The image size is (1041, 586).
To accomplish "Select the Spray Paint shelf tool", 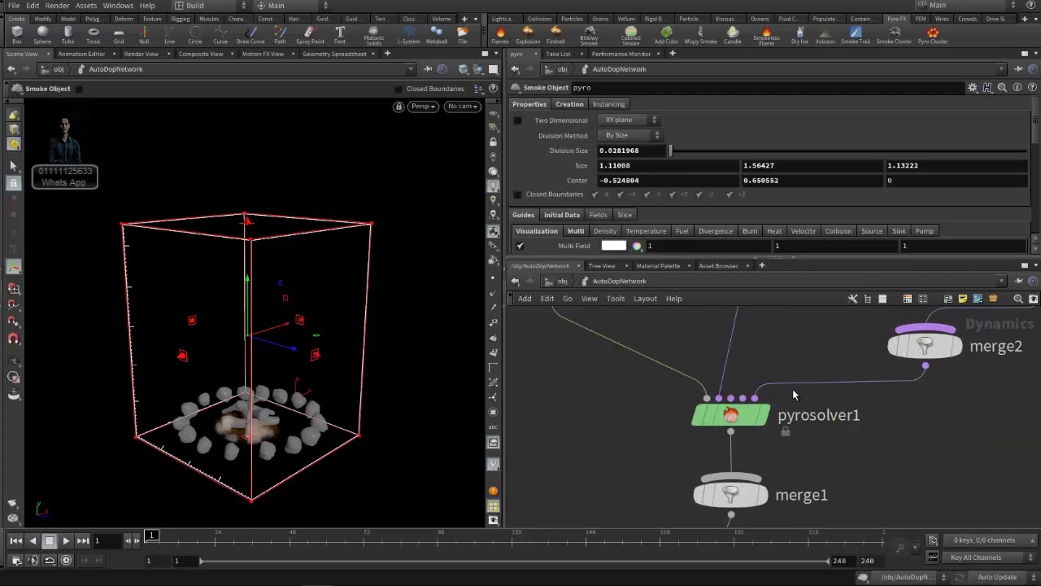I will (x=310, y=35).
